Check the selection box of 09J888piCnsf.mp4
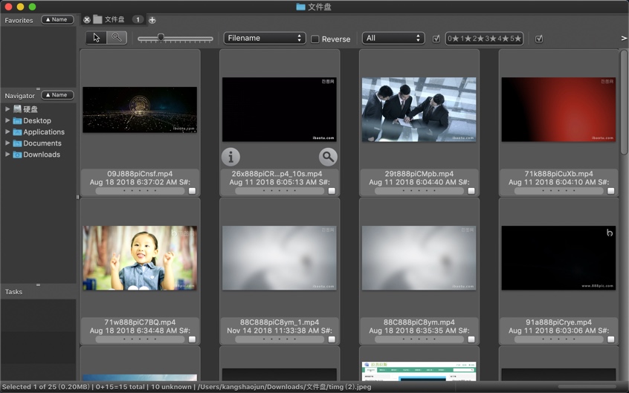 (x=192, y=191)
